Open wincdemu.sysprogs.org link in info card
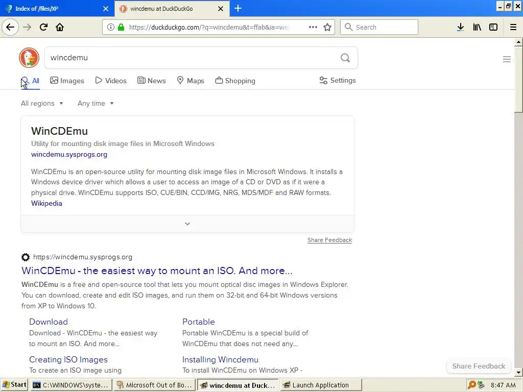This screenshot has height=392, width=523. pos(69,154)
